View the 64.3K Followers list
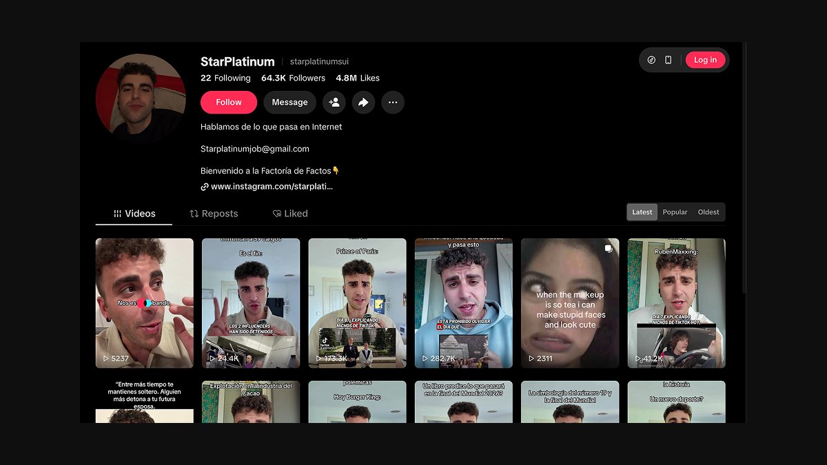Screen dimensions: 827x465 click(x=293, y=78)
